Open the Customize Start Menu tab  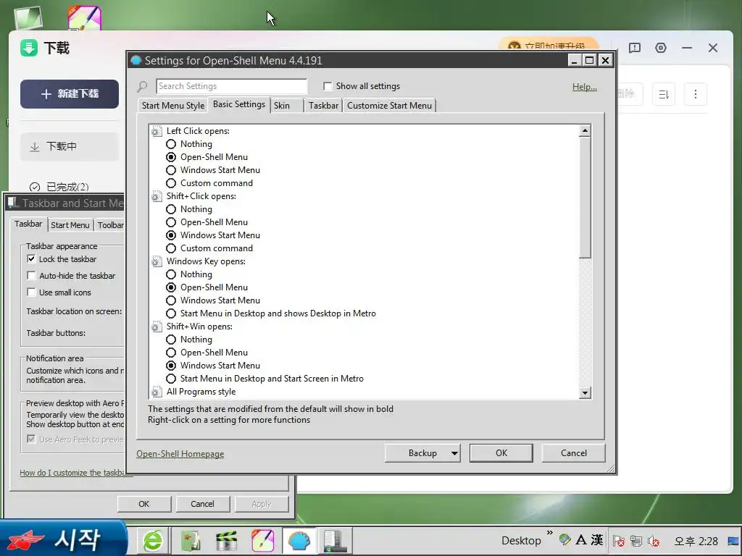[x=389, y=106]
